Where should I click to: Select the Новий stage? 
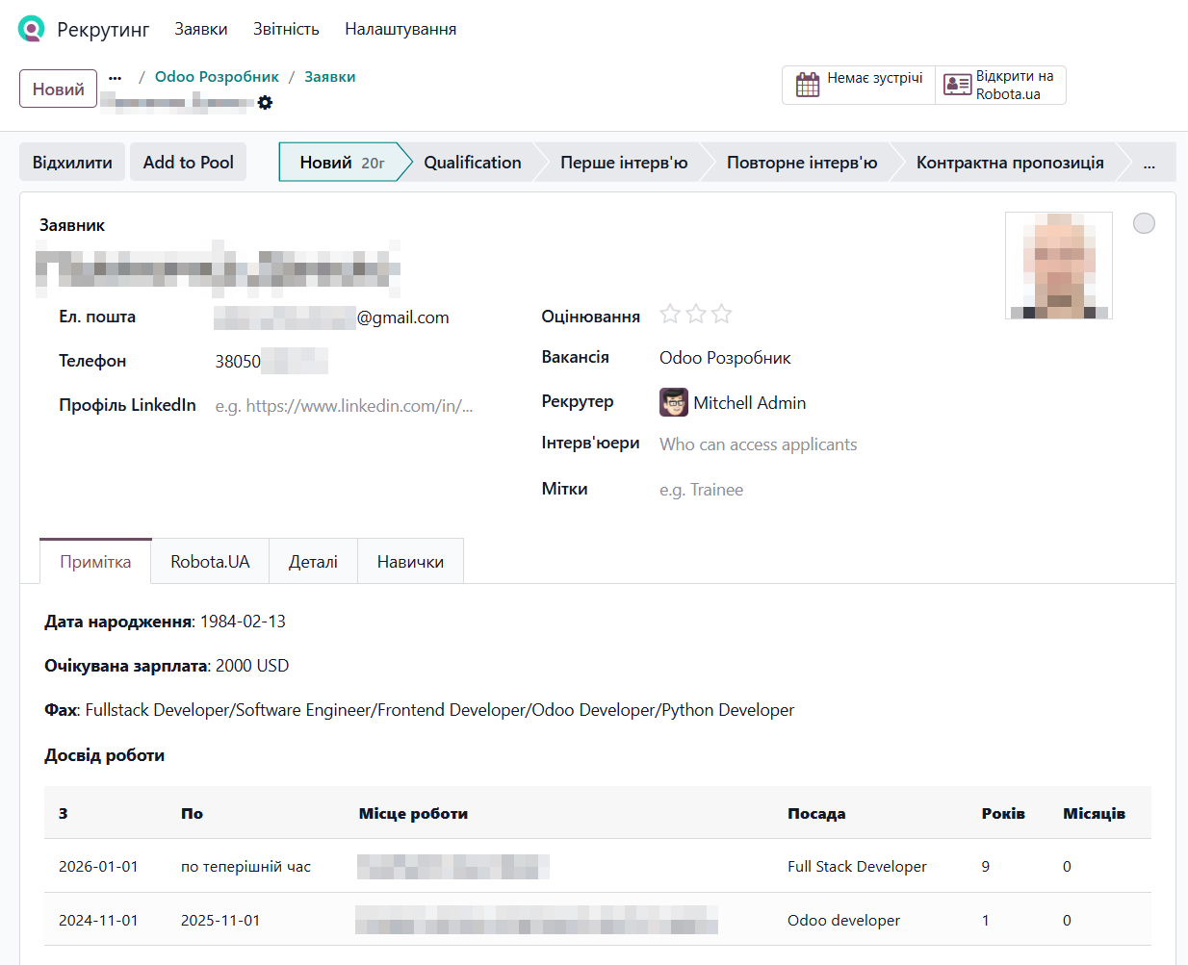coord(341,163)
